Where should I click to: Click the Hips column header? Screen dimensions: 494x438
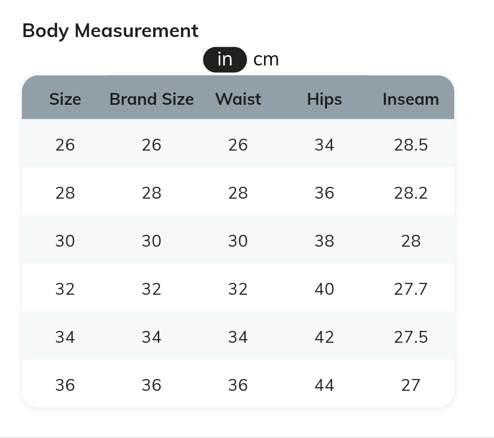(324, 99)
